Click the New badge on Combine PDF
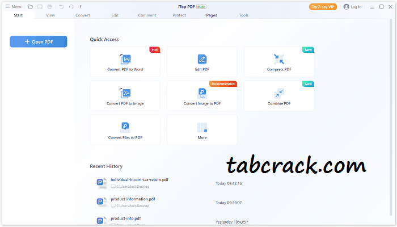 coord(308,84)
